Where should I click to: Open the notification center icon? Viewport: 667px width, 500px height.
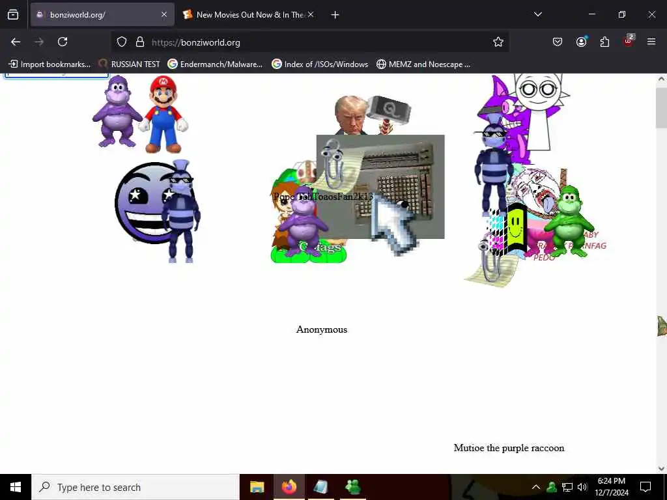click(646, 487)
